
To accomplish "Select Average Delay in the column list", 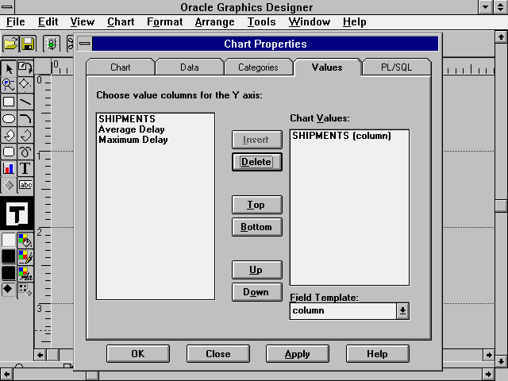I will pos(132,129).
